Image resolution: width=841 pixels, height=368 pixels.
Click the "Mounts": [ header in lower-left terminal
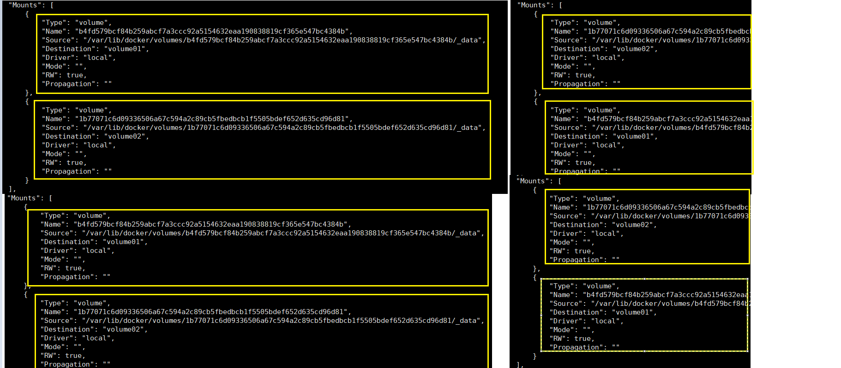30,198
